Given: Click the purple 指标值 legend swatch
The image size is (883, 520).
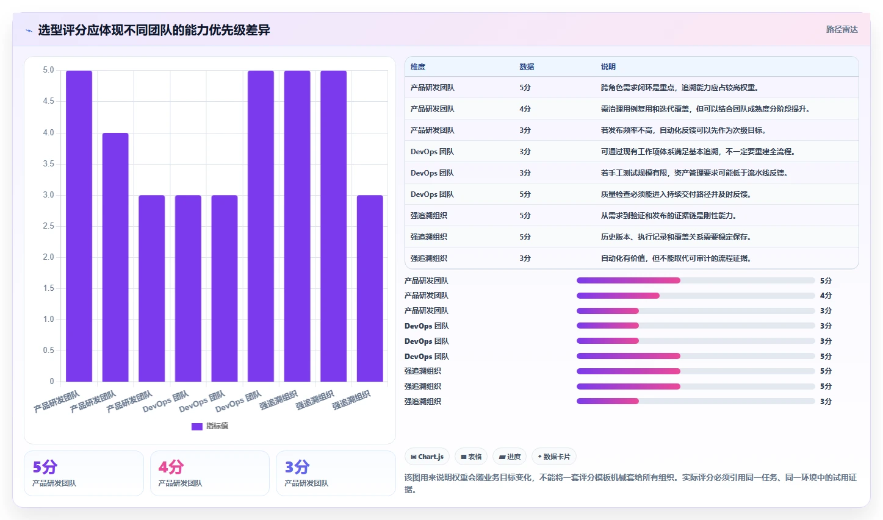Looking at the screenshot, I should (x=197, y=426).
